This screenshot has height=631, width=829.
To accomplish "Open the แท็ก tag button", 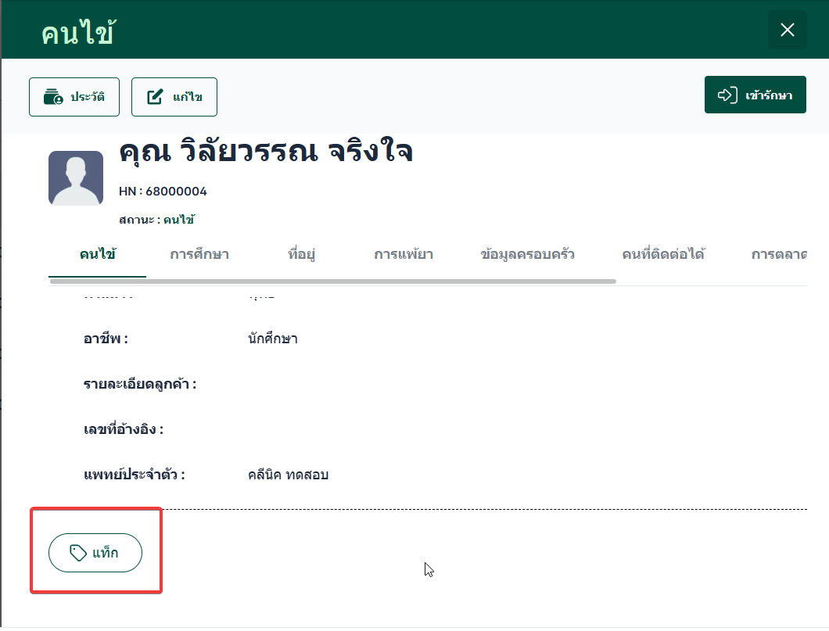I will 95,553.
